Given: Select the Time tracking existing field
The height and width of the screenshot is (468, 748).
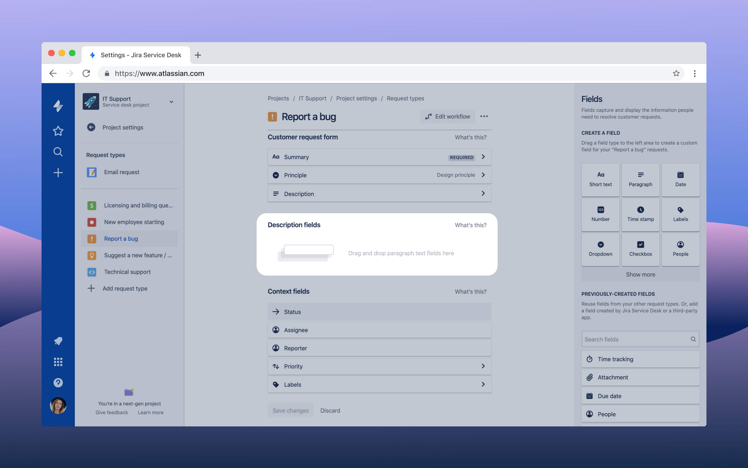Looking at the screenshot, I should tap(640, 359).
